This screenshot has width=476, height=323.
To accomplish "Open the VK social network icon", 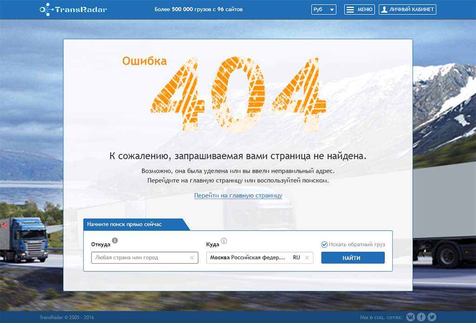I will tap(410, 317).
